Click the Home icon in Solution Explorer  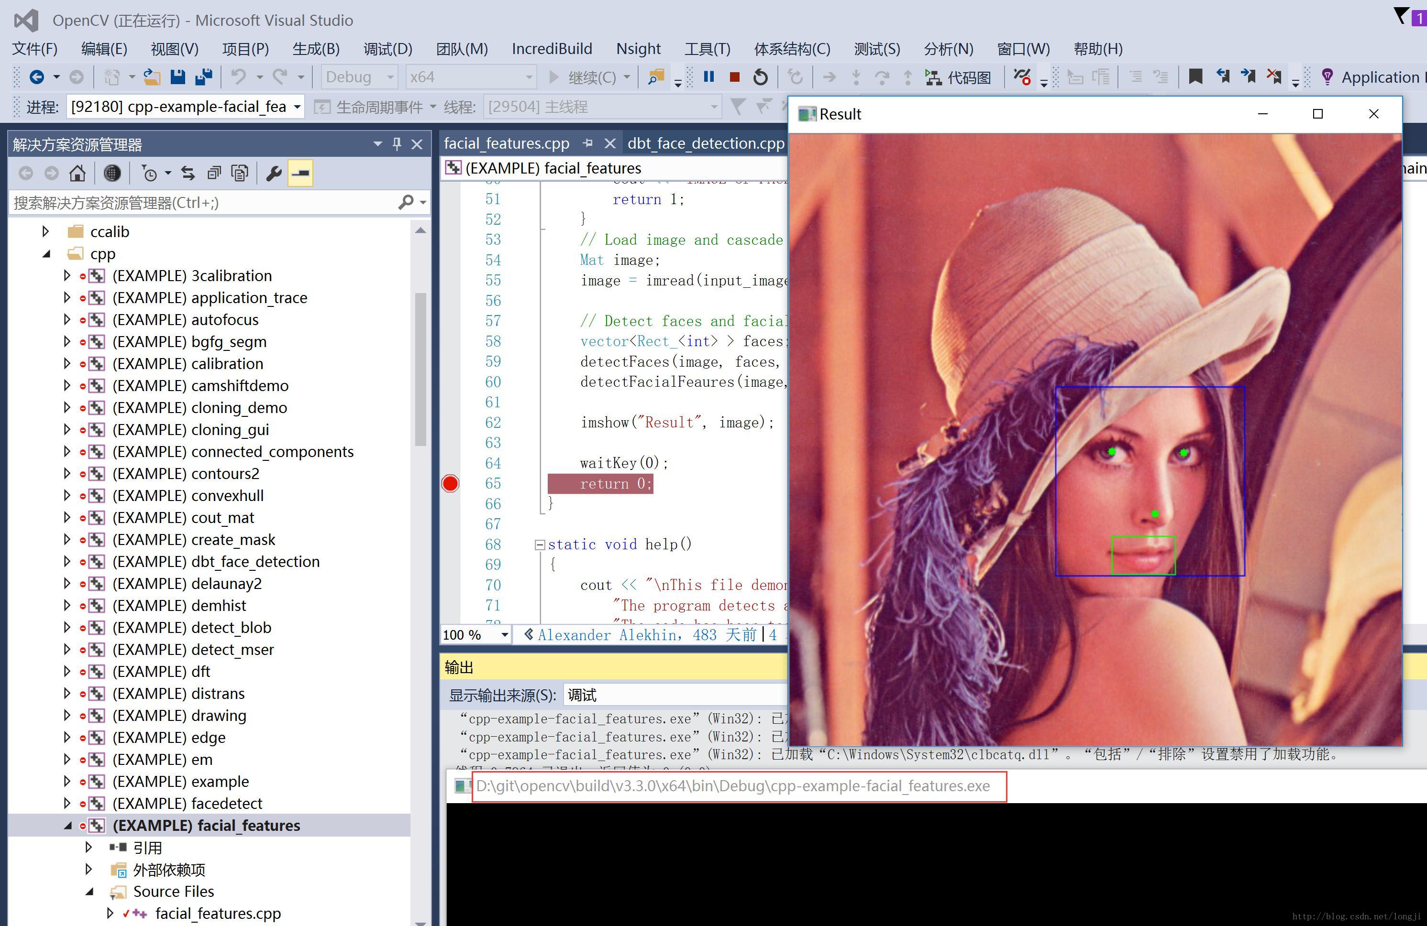(x=77, y=173)
